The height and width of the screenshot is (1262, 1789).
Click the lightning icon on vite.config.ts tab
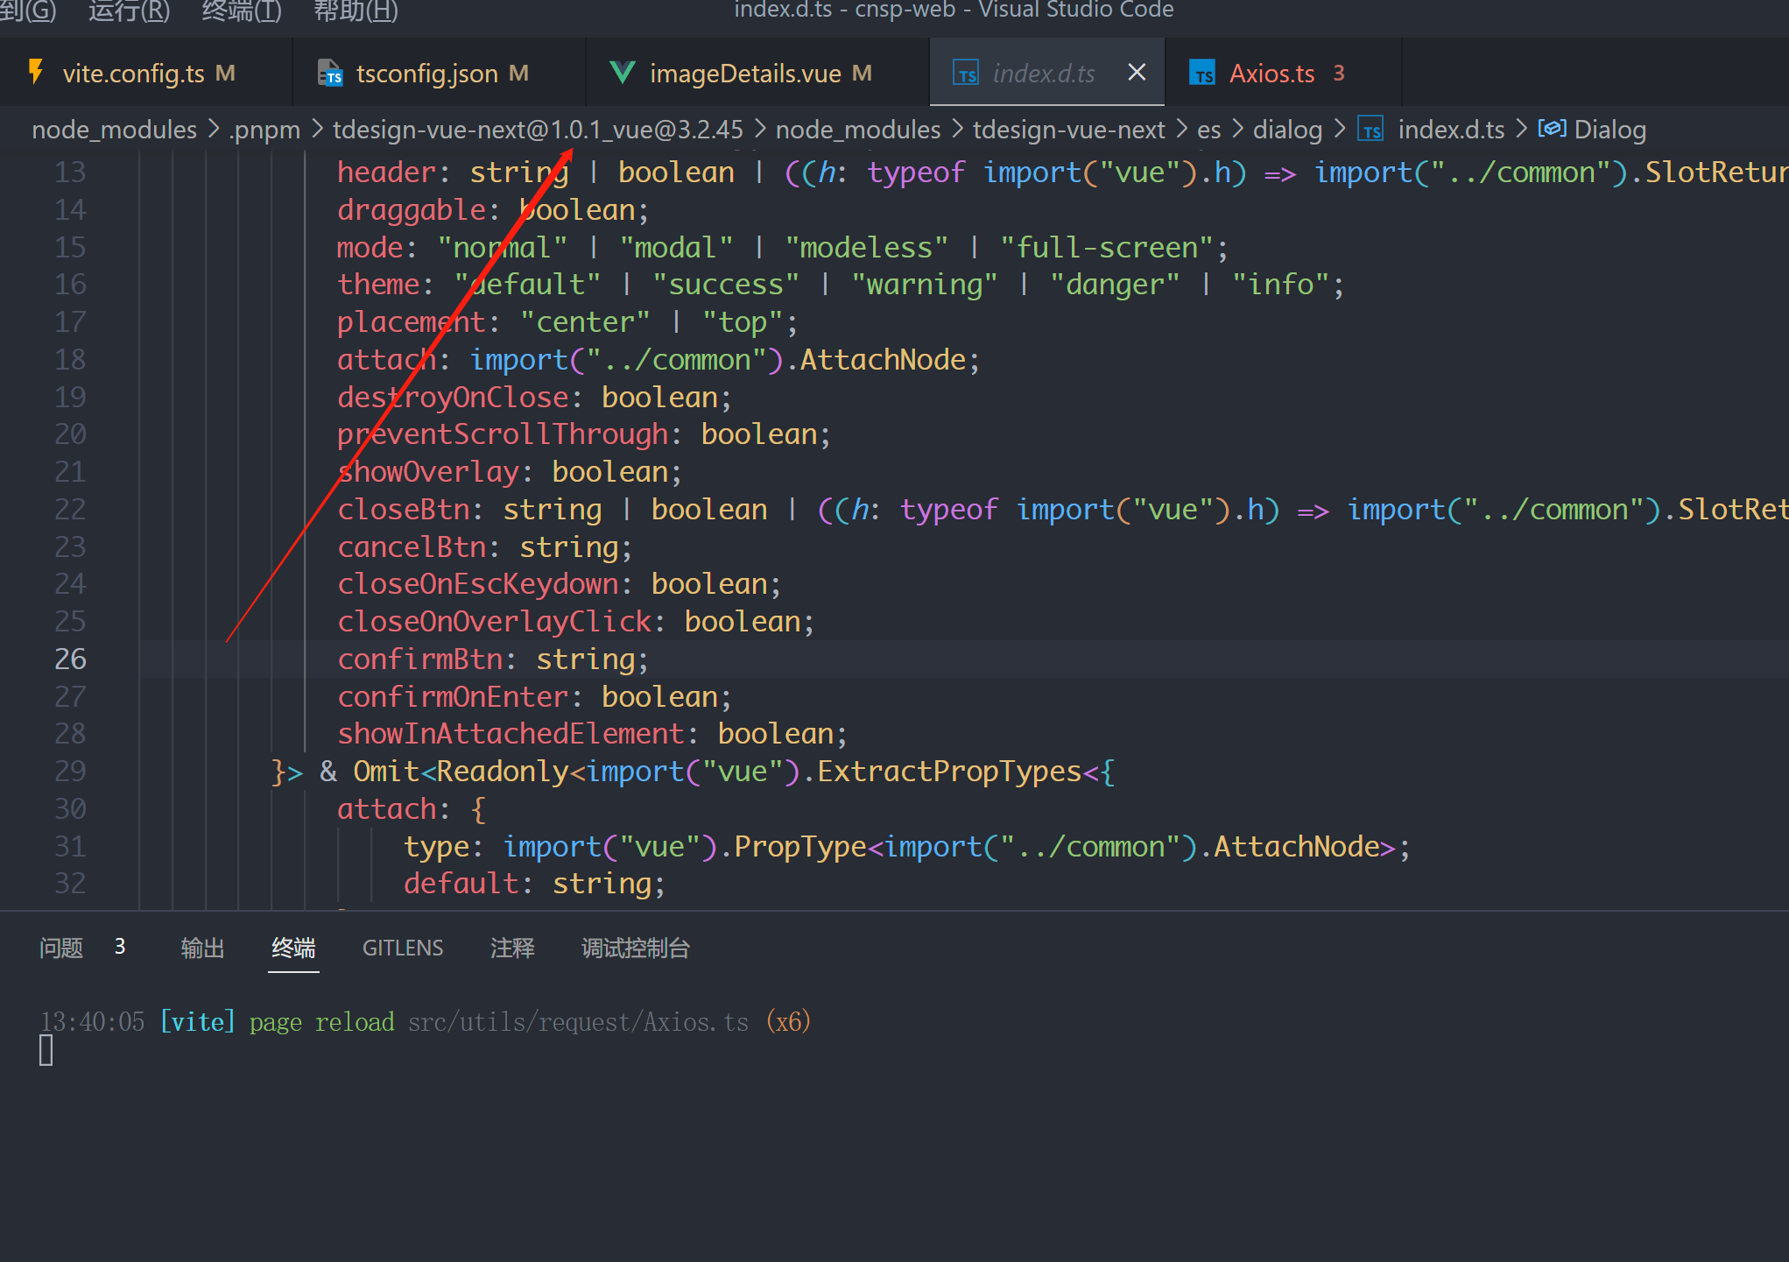[37, 72]
